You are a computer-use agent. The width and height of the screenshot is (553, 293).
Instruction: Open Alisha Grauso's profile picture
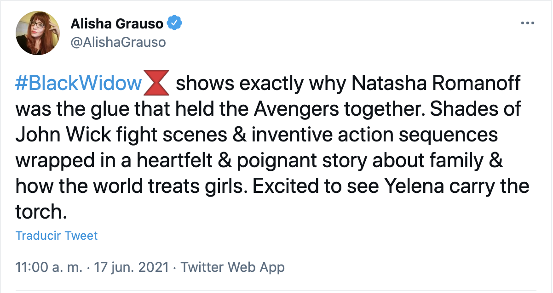point(38,33)
